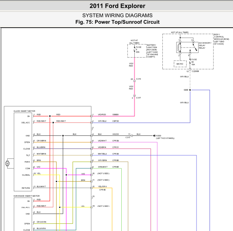Image resolution: width=233 pixels, height=231 pixels.
Task: Click the relay coil symbol in the accessory delay relay
Action: (180, 48)
